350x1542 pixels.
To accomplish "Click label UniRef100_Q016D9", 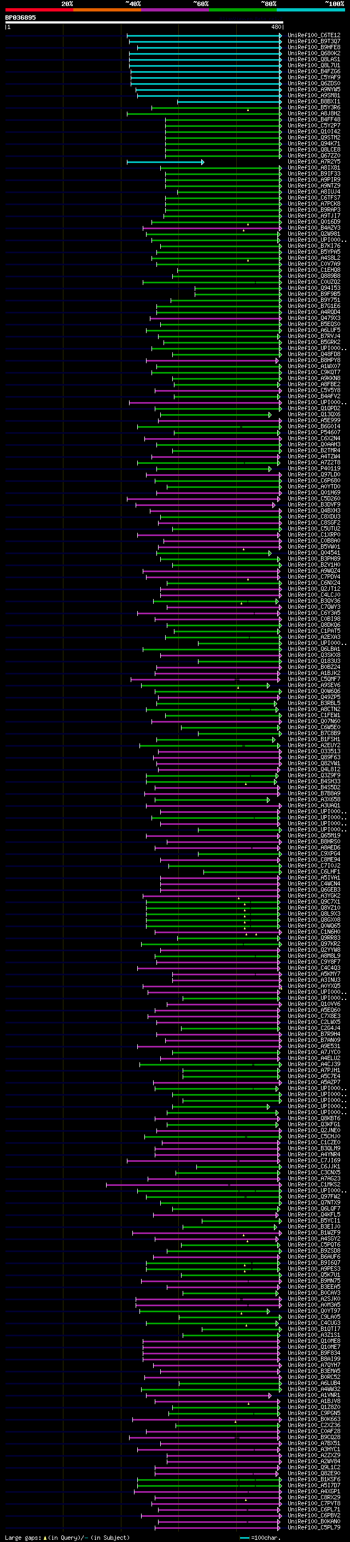I will click(313, 222).
